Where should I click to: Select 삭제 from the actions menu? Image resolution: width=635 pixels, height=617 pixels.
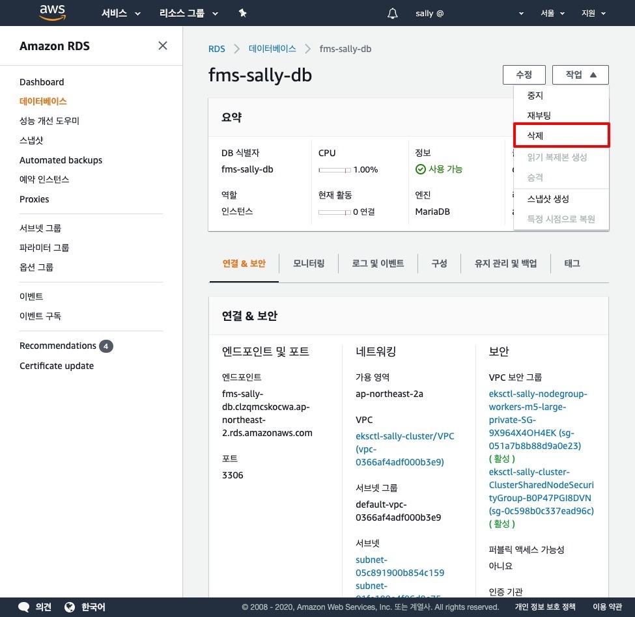click(x=561, y=135)
